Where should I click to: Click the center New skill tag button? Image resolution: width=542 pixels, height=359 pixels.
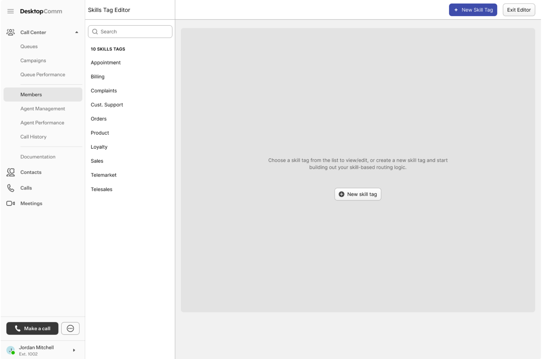[x=357, y=194]
